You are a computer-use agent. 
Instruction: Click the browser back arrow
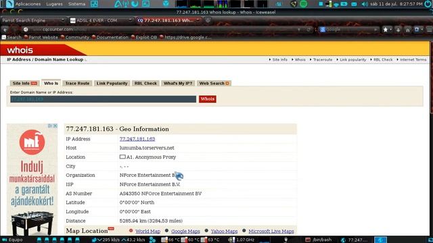[5, 30]
